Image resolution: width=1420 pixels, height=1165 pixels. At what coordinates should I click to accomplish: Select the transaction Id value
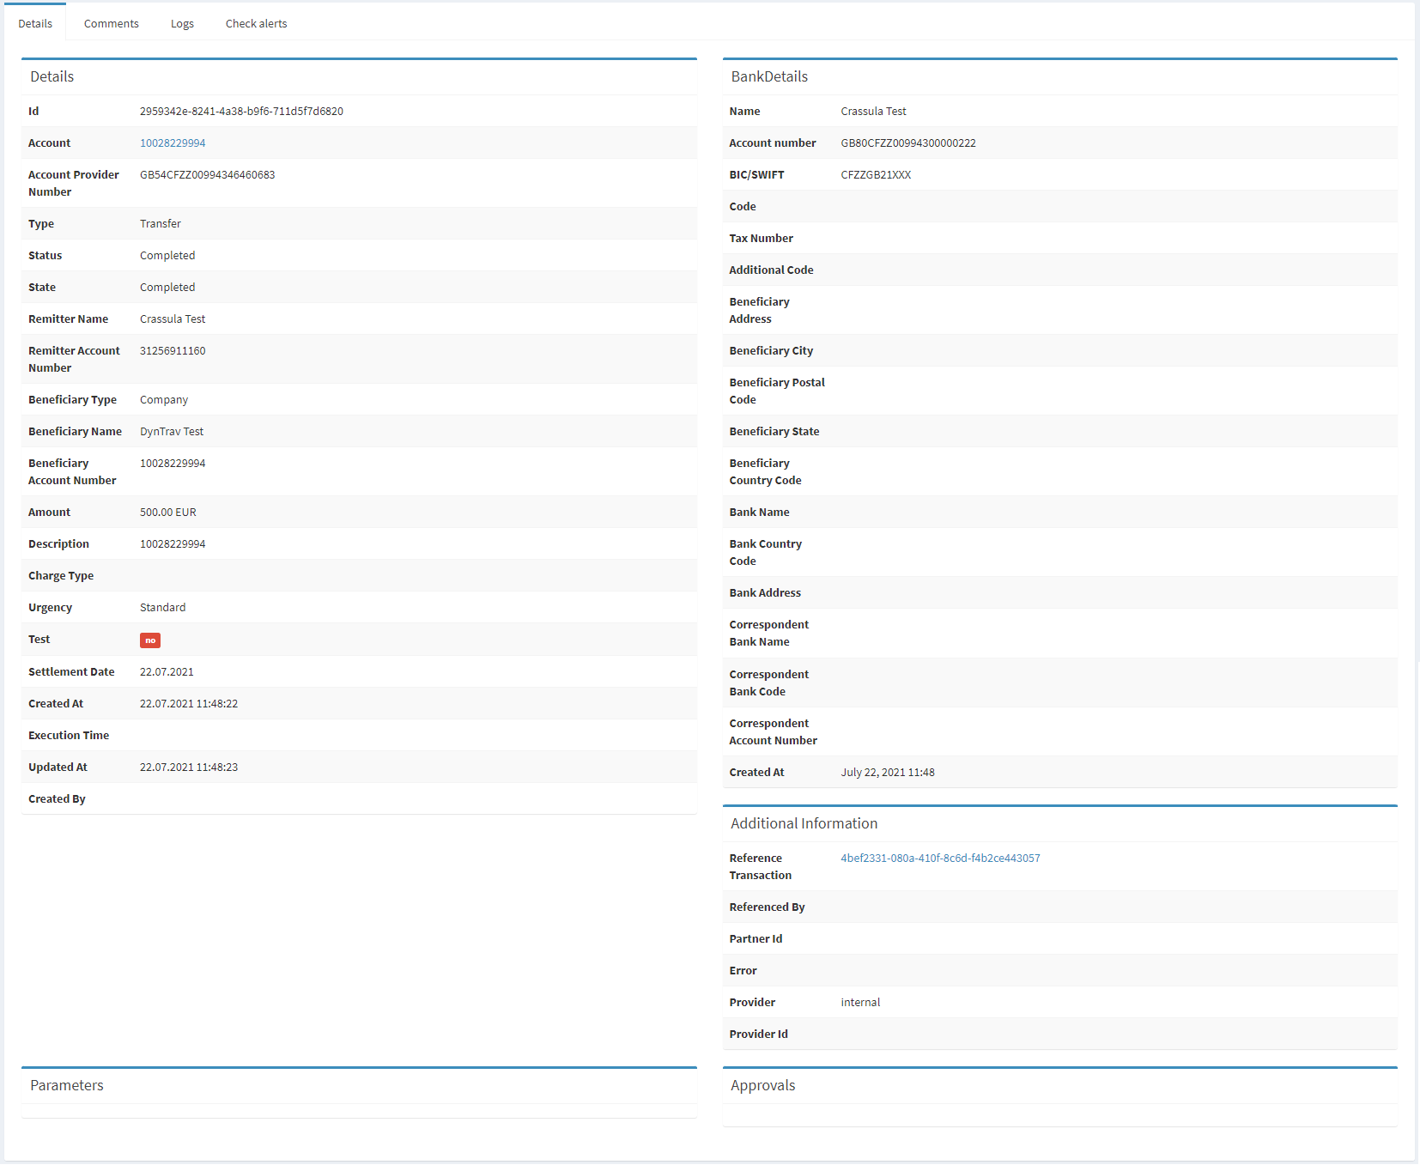point(241,111)
